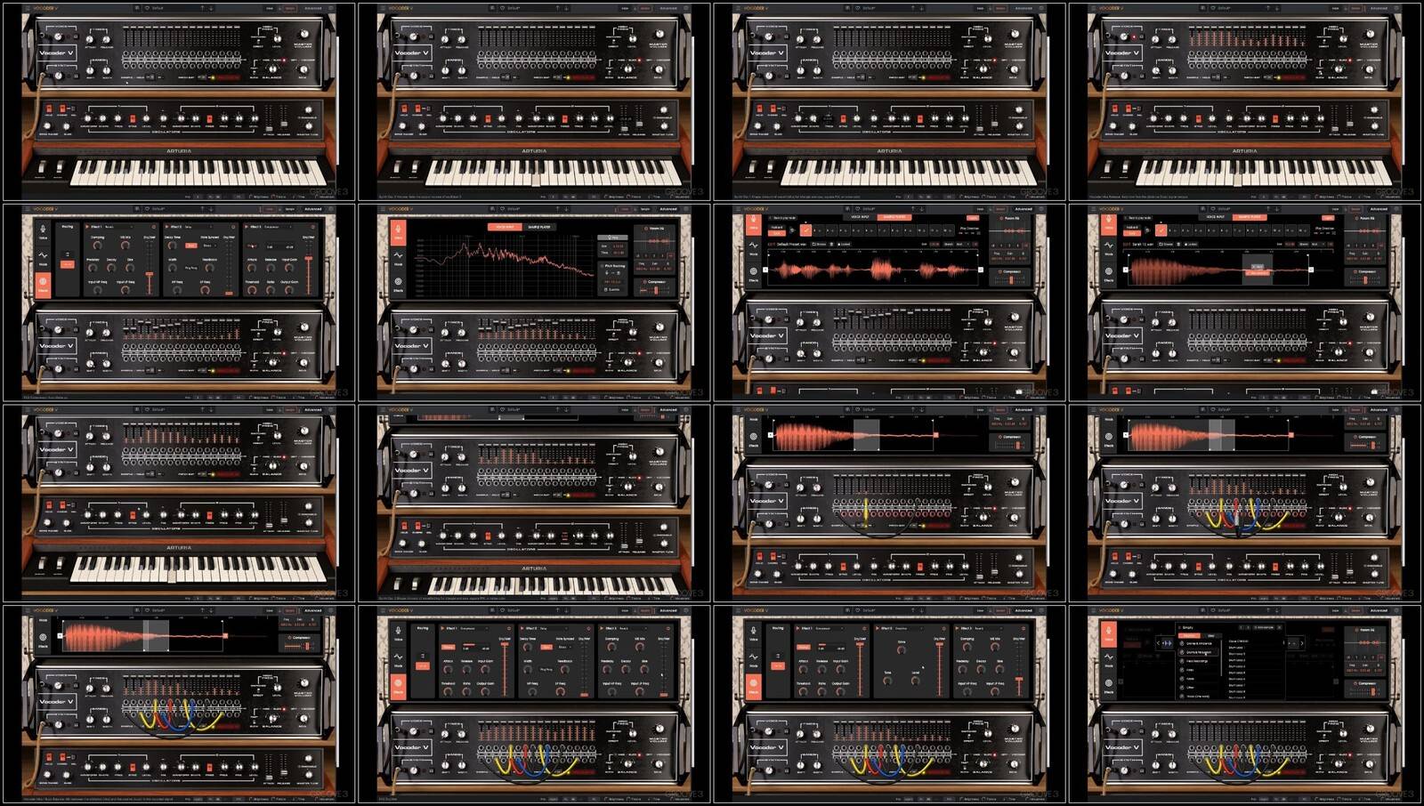Click Compressor slider in the spectrum-graph frame
Image resolution: width=1424 pixels, height=806 pixels.
pos(656,291)
